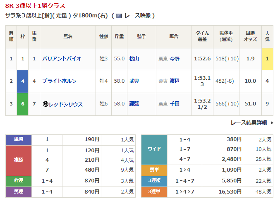Click the 単勝 payout label
280x201 pixels.
(x=19, y=139)
